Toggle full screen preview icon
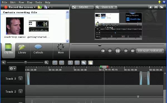The height and width of the screenshot is (103, 167). coord(156,7)
